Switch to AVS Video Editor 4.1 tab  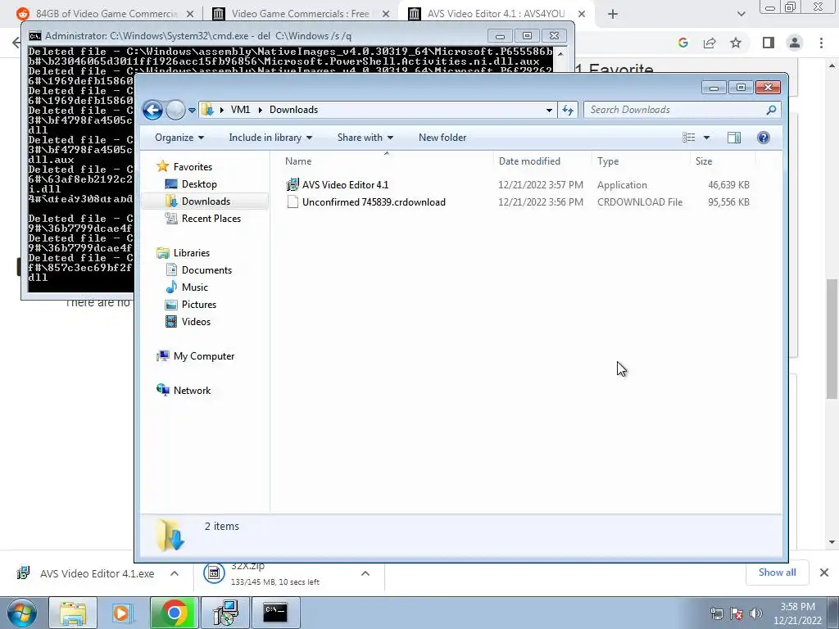(x=496, y=14)
